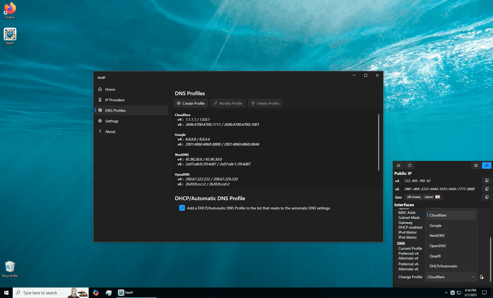Collapse the Change Profile dropdown
The width and height of the screenshot is (493, 298).
coord(473,277)
